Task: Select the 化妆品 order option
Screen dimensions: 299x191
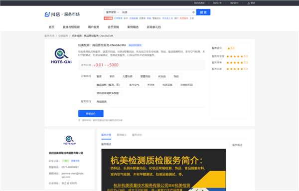Action: [162, 76]
